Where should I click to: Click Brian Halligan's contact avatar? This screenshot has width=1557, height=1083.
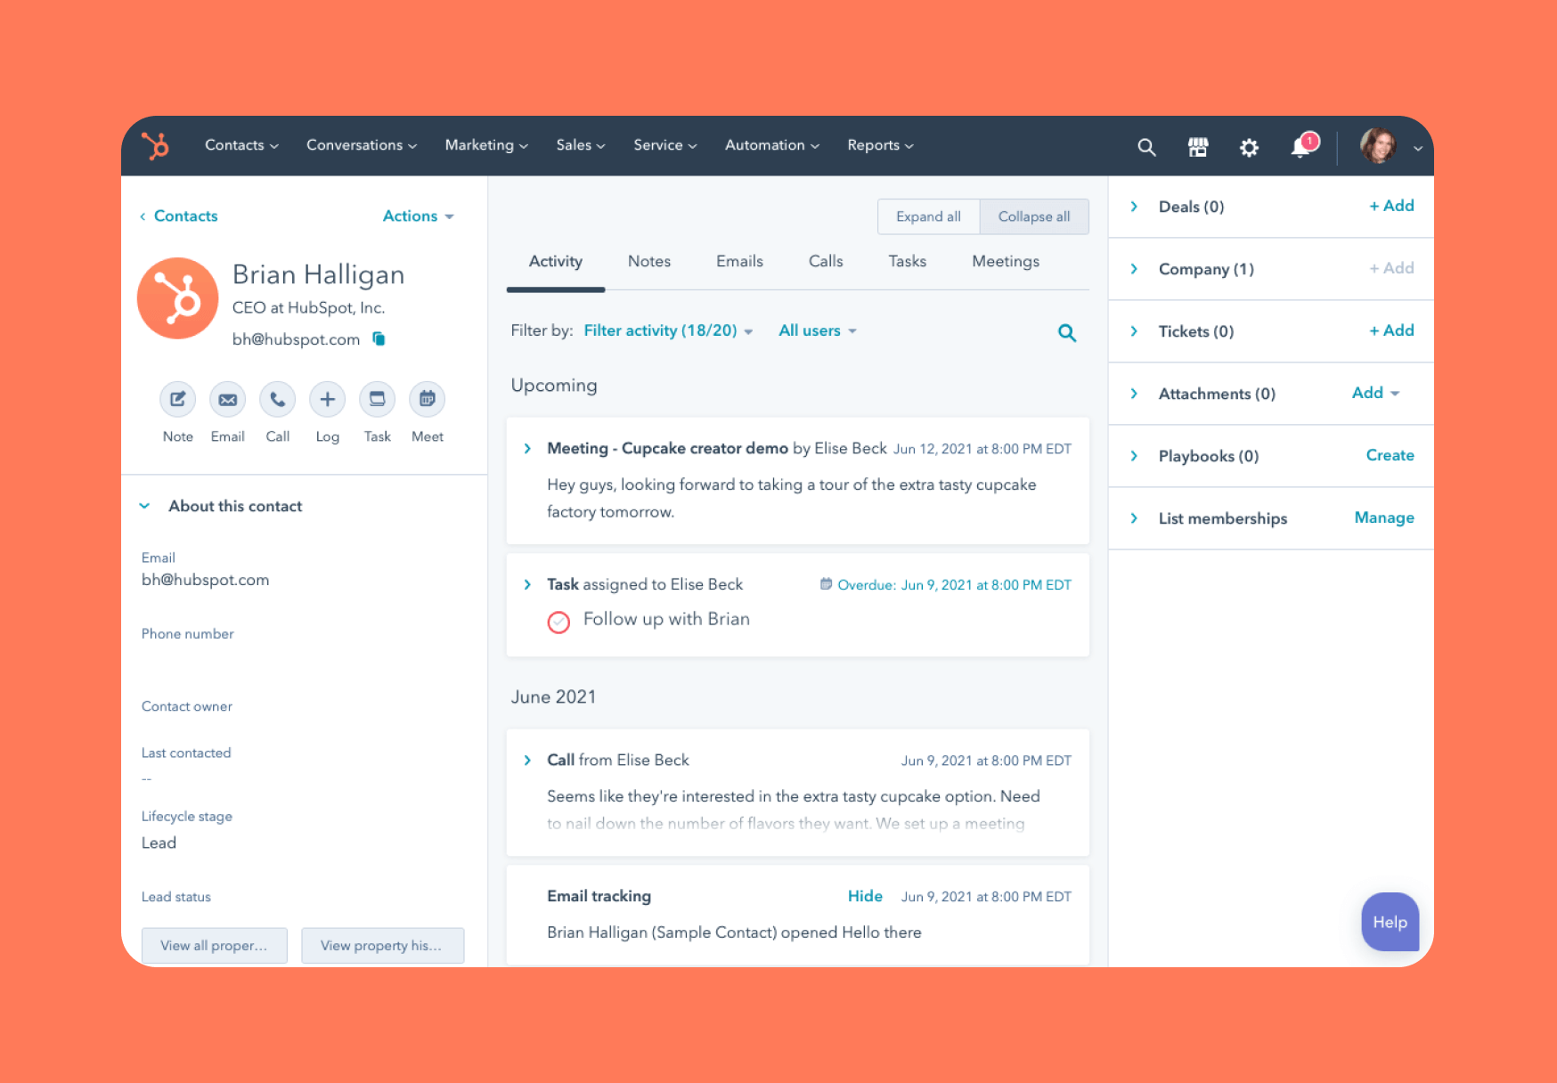pyautogui.click(x=177, y=298)
